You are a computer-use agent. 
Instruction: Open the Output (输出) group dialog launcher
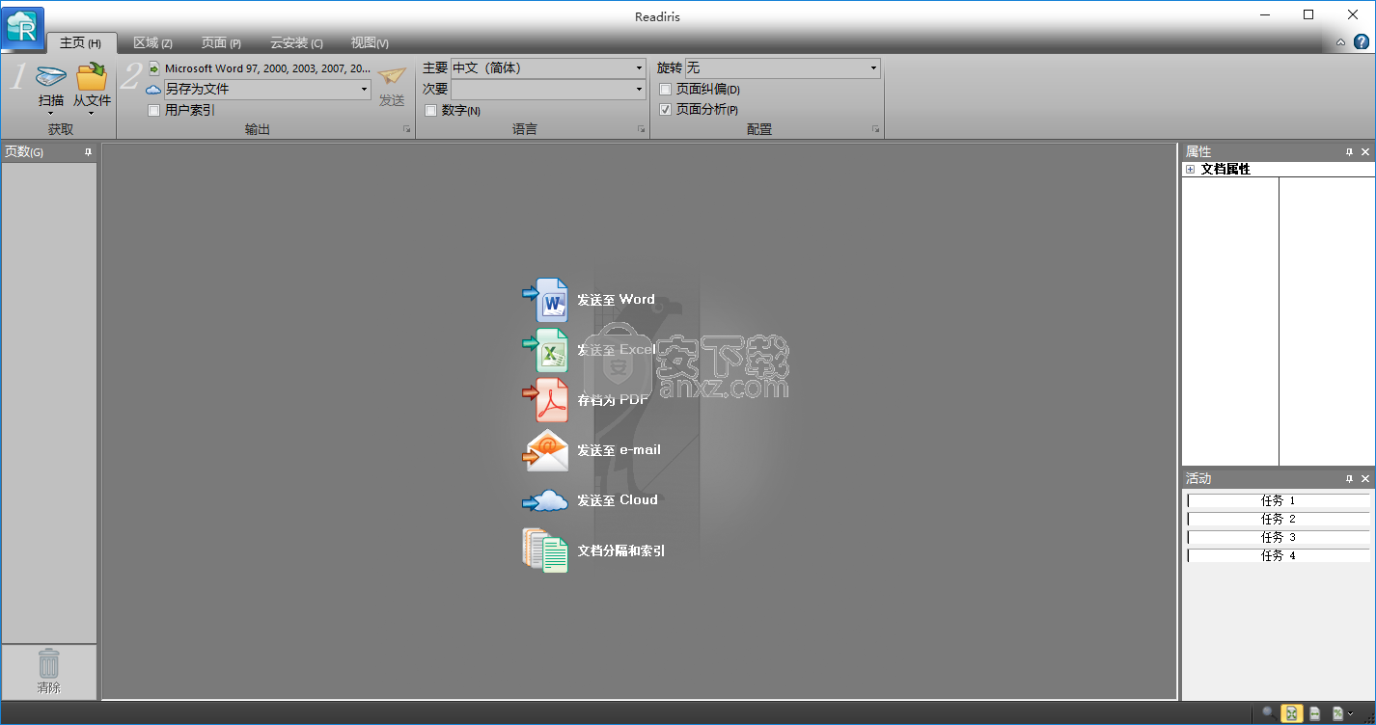[x=406, y=129]
